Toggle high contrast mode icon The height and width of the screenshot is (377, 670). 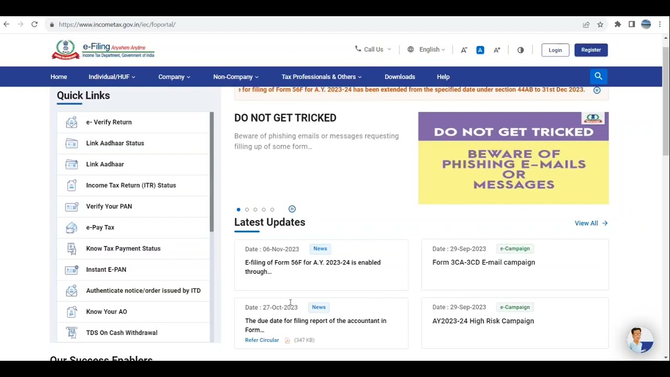click(x=520, y=50)
